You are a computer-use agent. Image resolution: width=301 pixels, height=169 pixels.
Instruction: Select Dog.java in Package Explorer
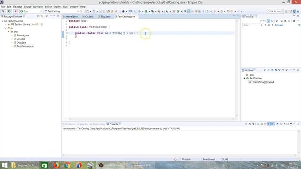[x=22, y=43]
